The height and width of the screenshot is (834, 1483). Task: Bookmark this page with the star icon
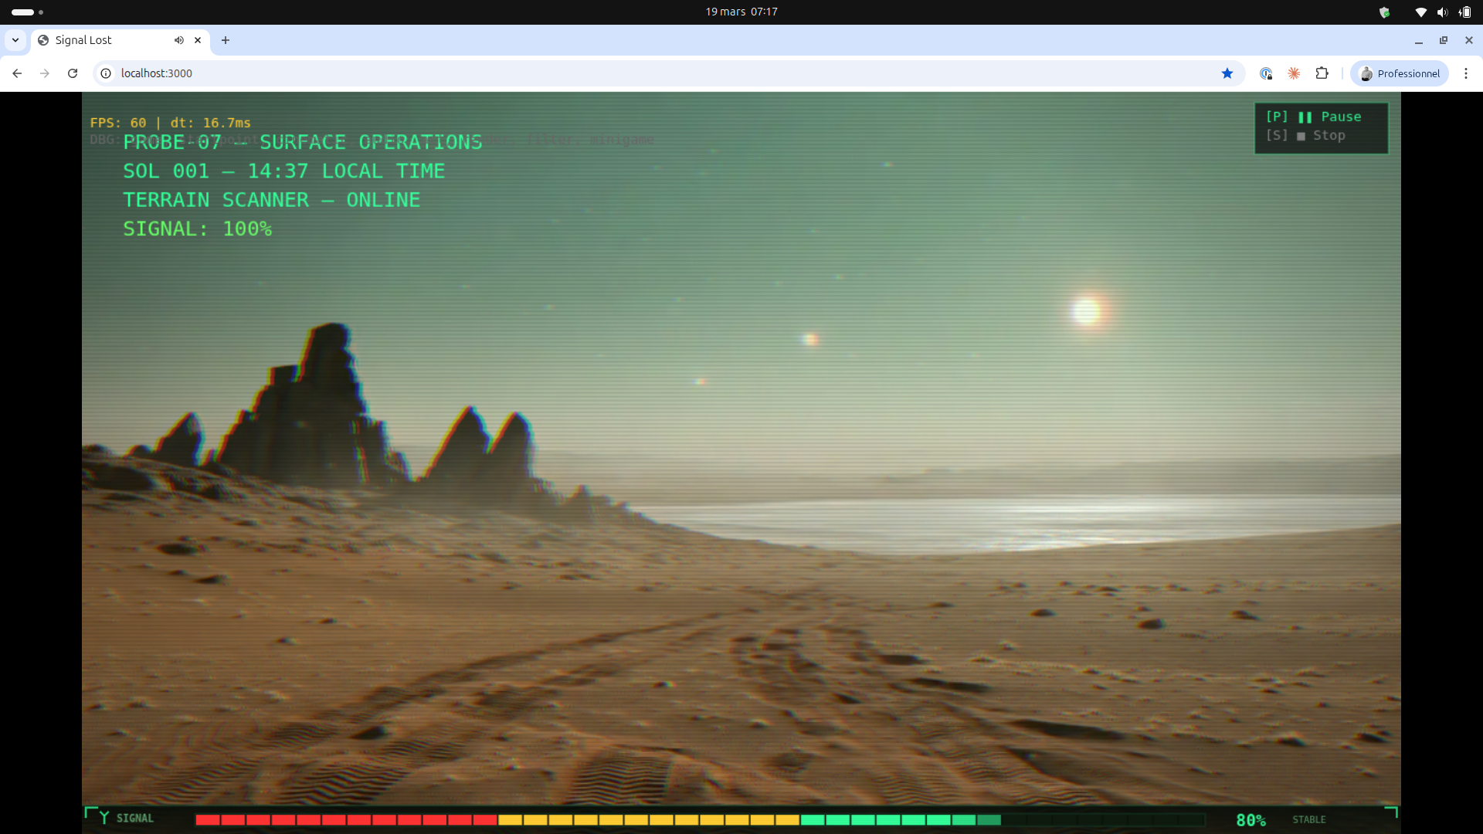[x=1227, y=73]
